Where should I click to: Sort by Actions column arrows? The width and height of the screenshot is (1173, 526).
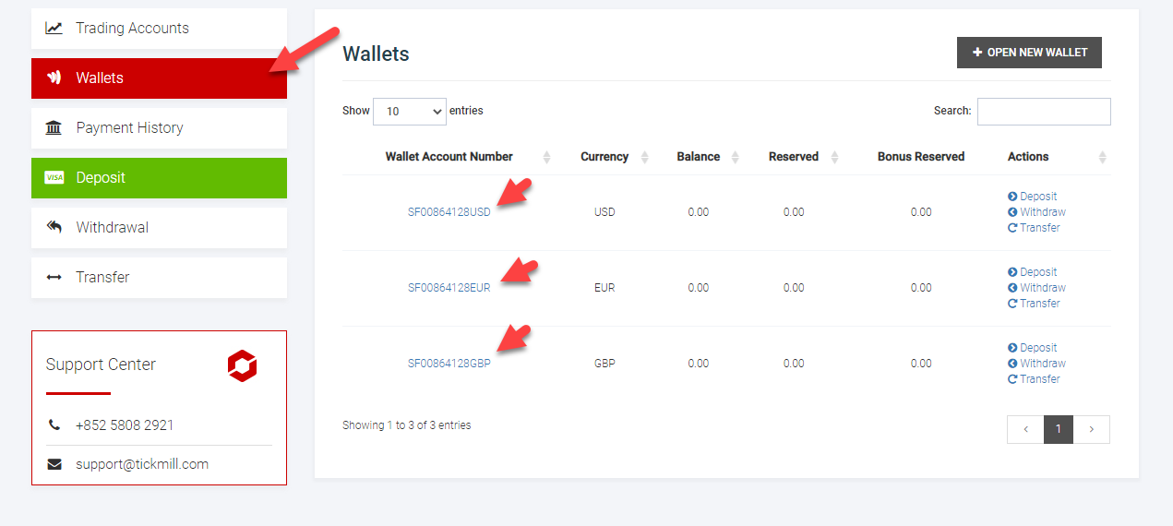click(1102, 157)
